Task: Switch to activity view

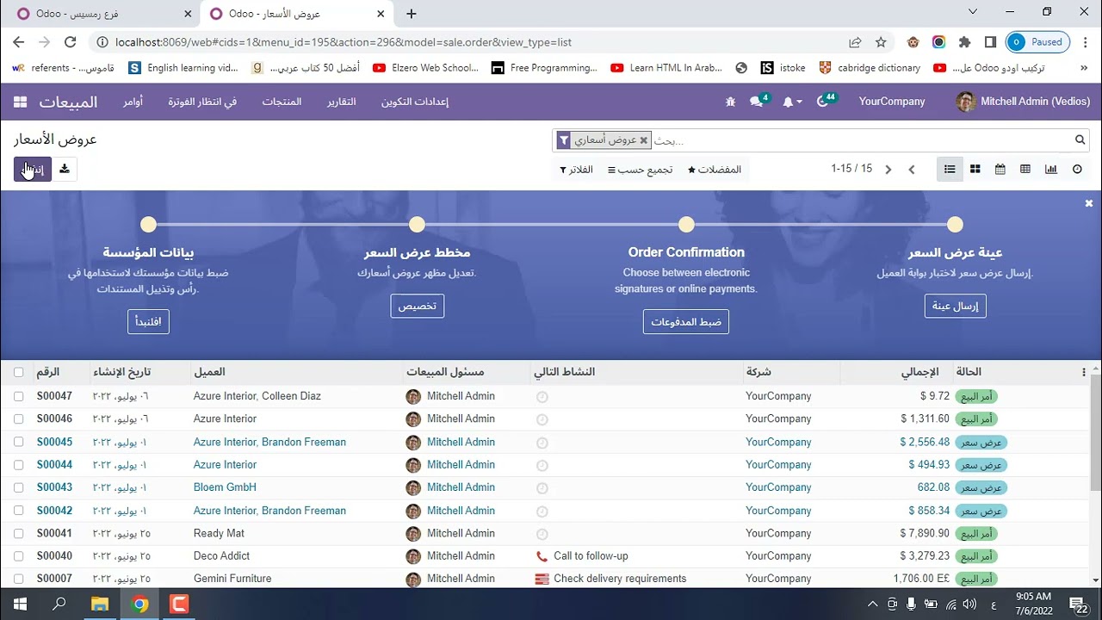Action: [x=1076, y=169]
